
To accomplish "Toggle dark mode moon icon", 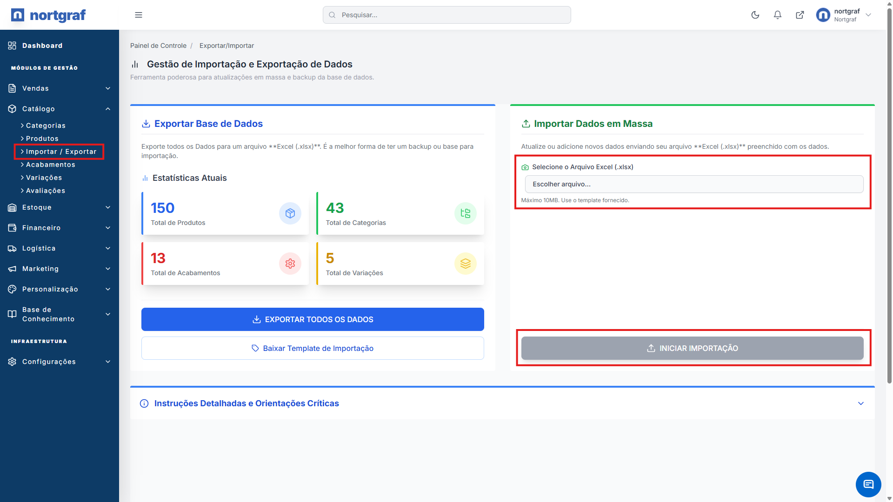I will [755, 15].
